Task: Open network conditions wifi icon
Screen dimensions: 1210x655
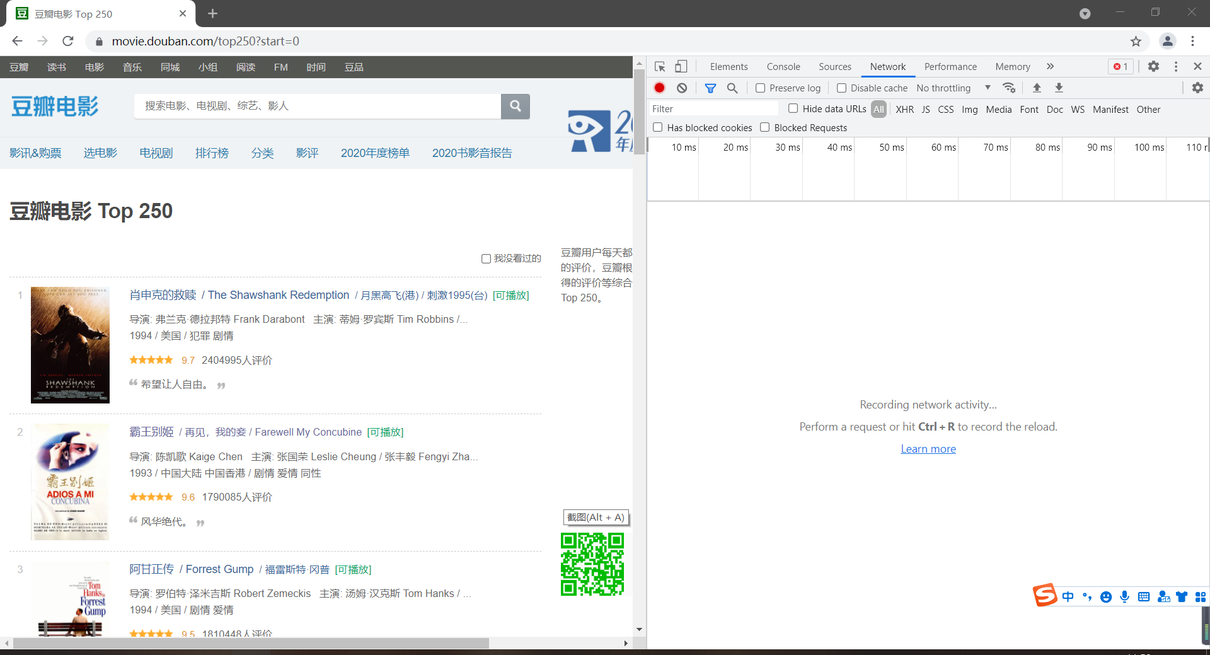Action: (x=1009, y=88)
